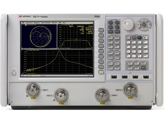164x123 pixels.
Task: Push the Scale key
Action: pyautogui.click(x=111, y=42)
